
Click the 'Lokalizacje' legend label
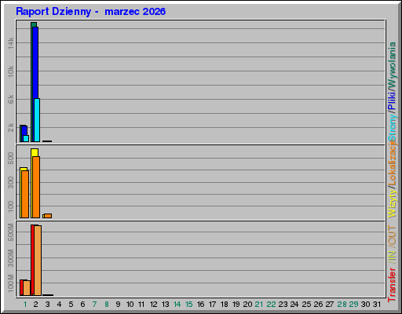pos(393,164)
